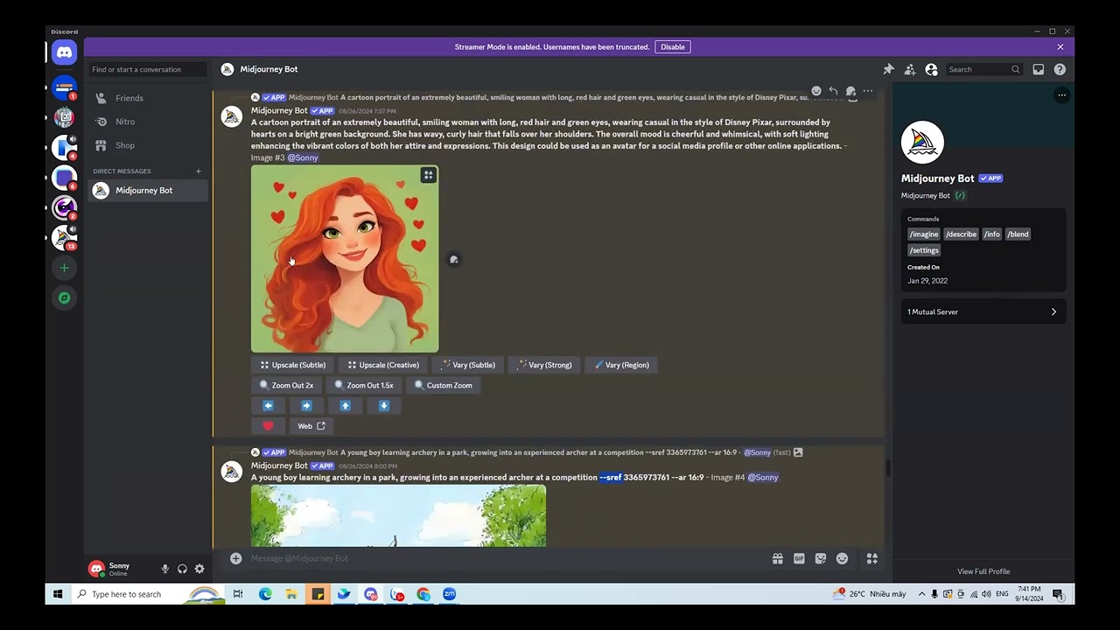Expand 1 Mutual Server row

[983, 311]
